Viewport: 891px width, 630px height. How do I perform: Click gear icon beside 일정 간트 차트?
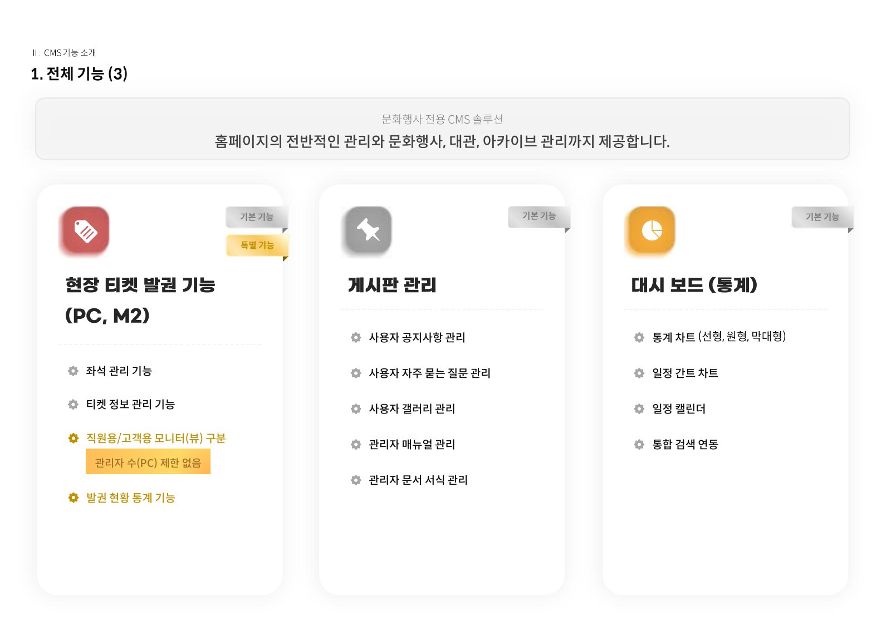[x=639, y=373]
